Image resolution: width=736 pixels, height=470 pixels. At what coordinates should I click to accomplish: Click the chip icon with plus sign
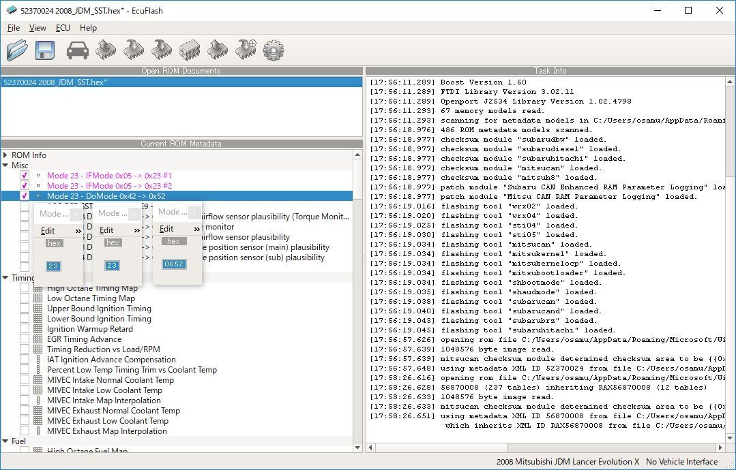click(x=245, y=50)
